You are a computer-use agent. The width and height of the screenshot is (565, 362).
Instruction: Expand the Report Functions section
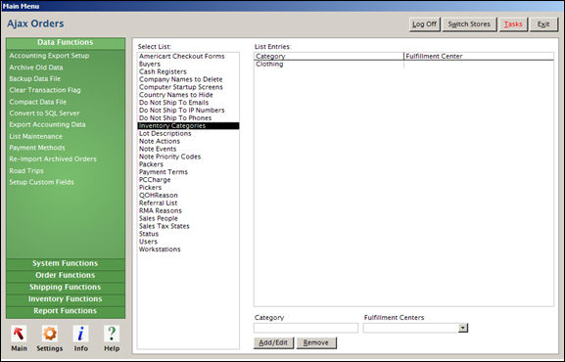tap(66, 311)
